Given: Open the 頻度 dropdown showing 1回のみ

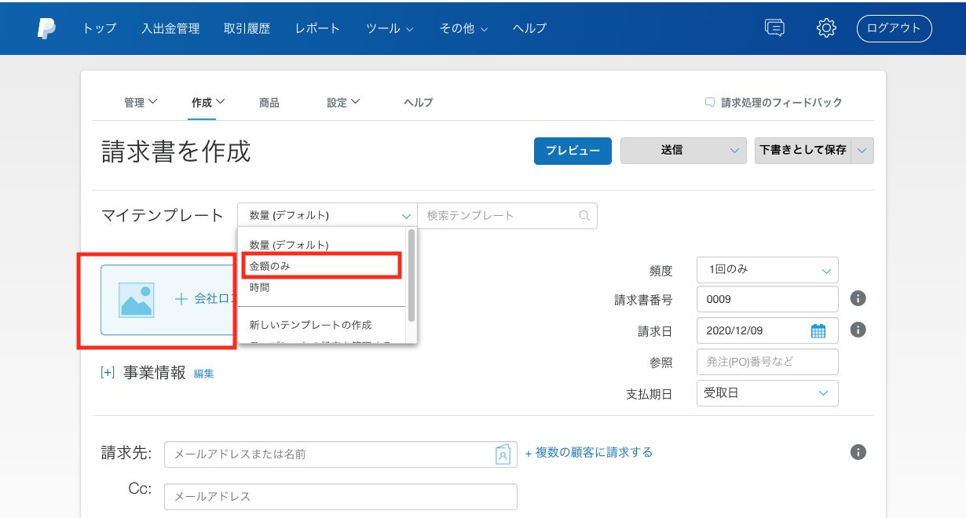Looking at the screenshot, I should coord(767,270).
